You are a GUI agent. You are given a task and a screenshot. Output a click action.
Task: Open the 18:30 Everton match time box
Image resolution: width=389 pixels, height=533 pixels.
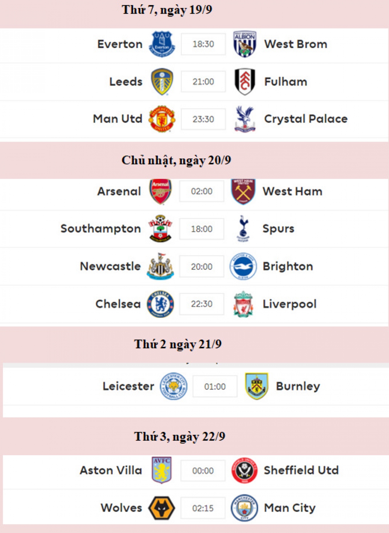203,44
